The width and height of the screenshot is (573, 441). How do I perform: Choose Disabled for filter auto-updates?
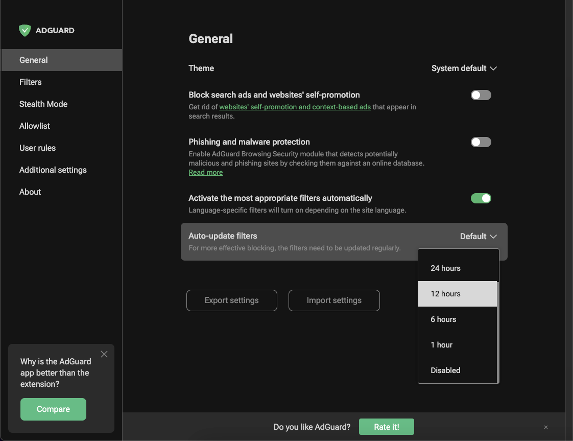coord(445,370)
